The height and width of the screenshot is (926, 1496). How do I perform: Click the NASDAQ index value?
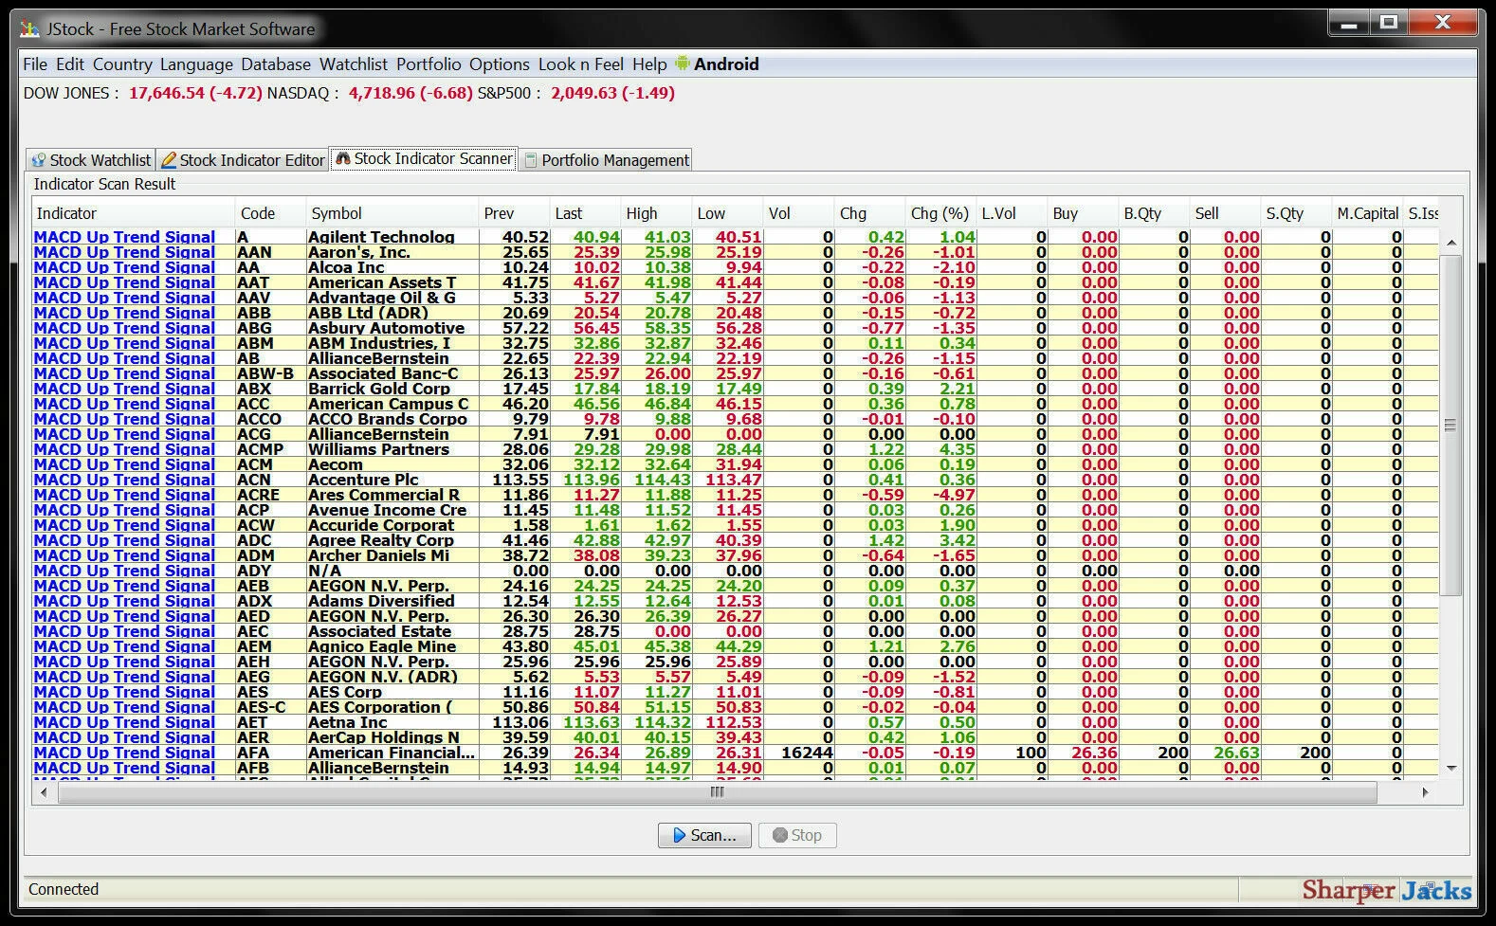410,93
